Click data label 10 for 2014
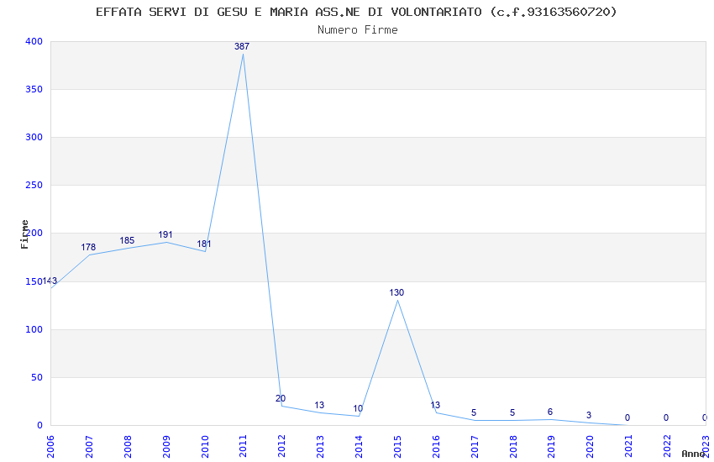 tap(358, 408)
